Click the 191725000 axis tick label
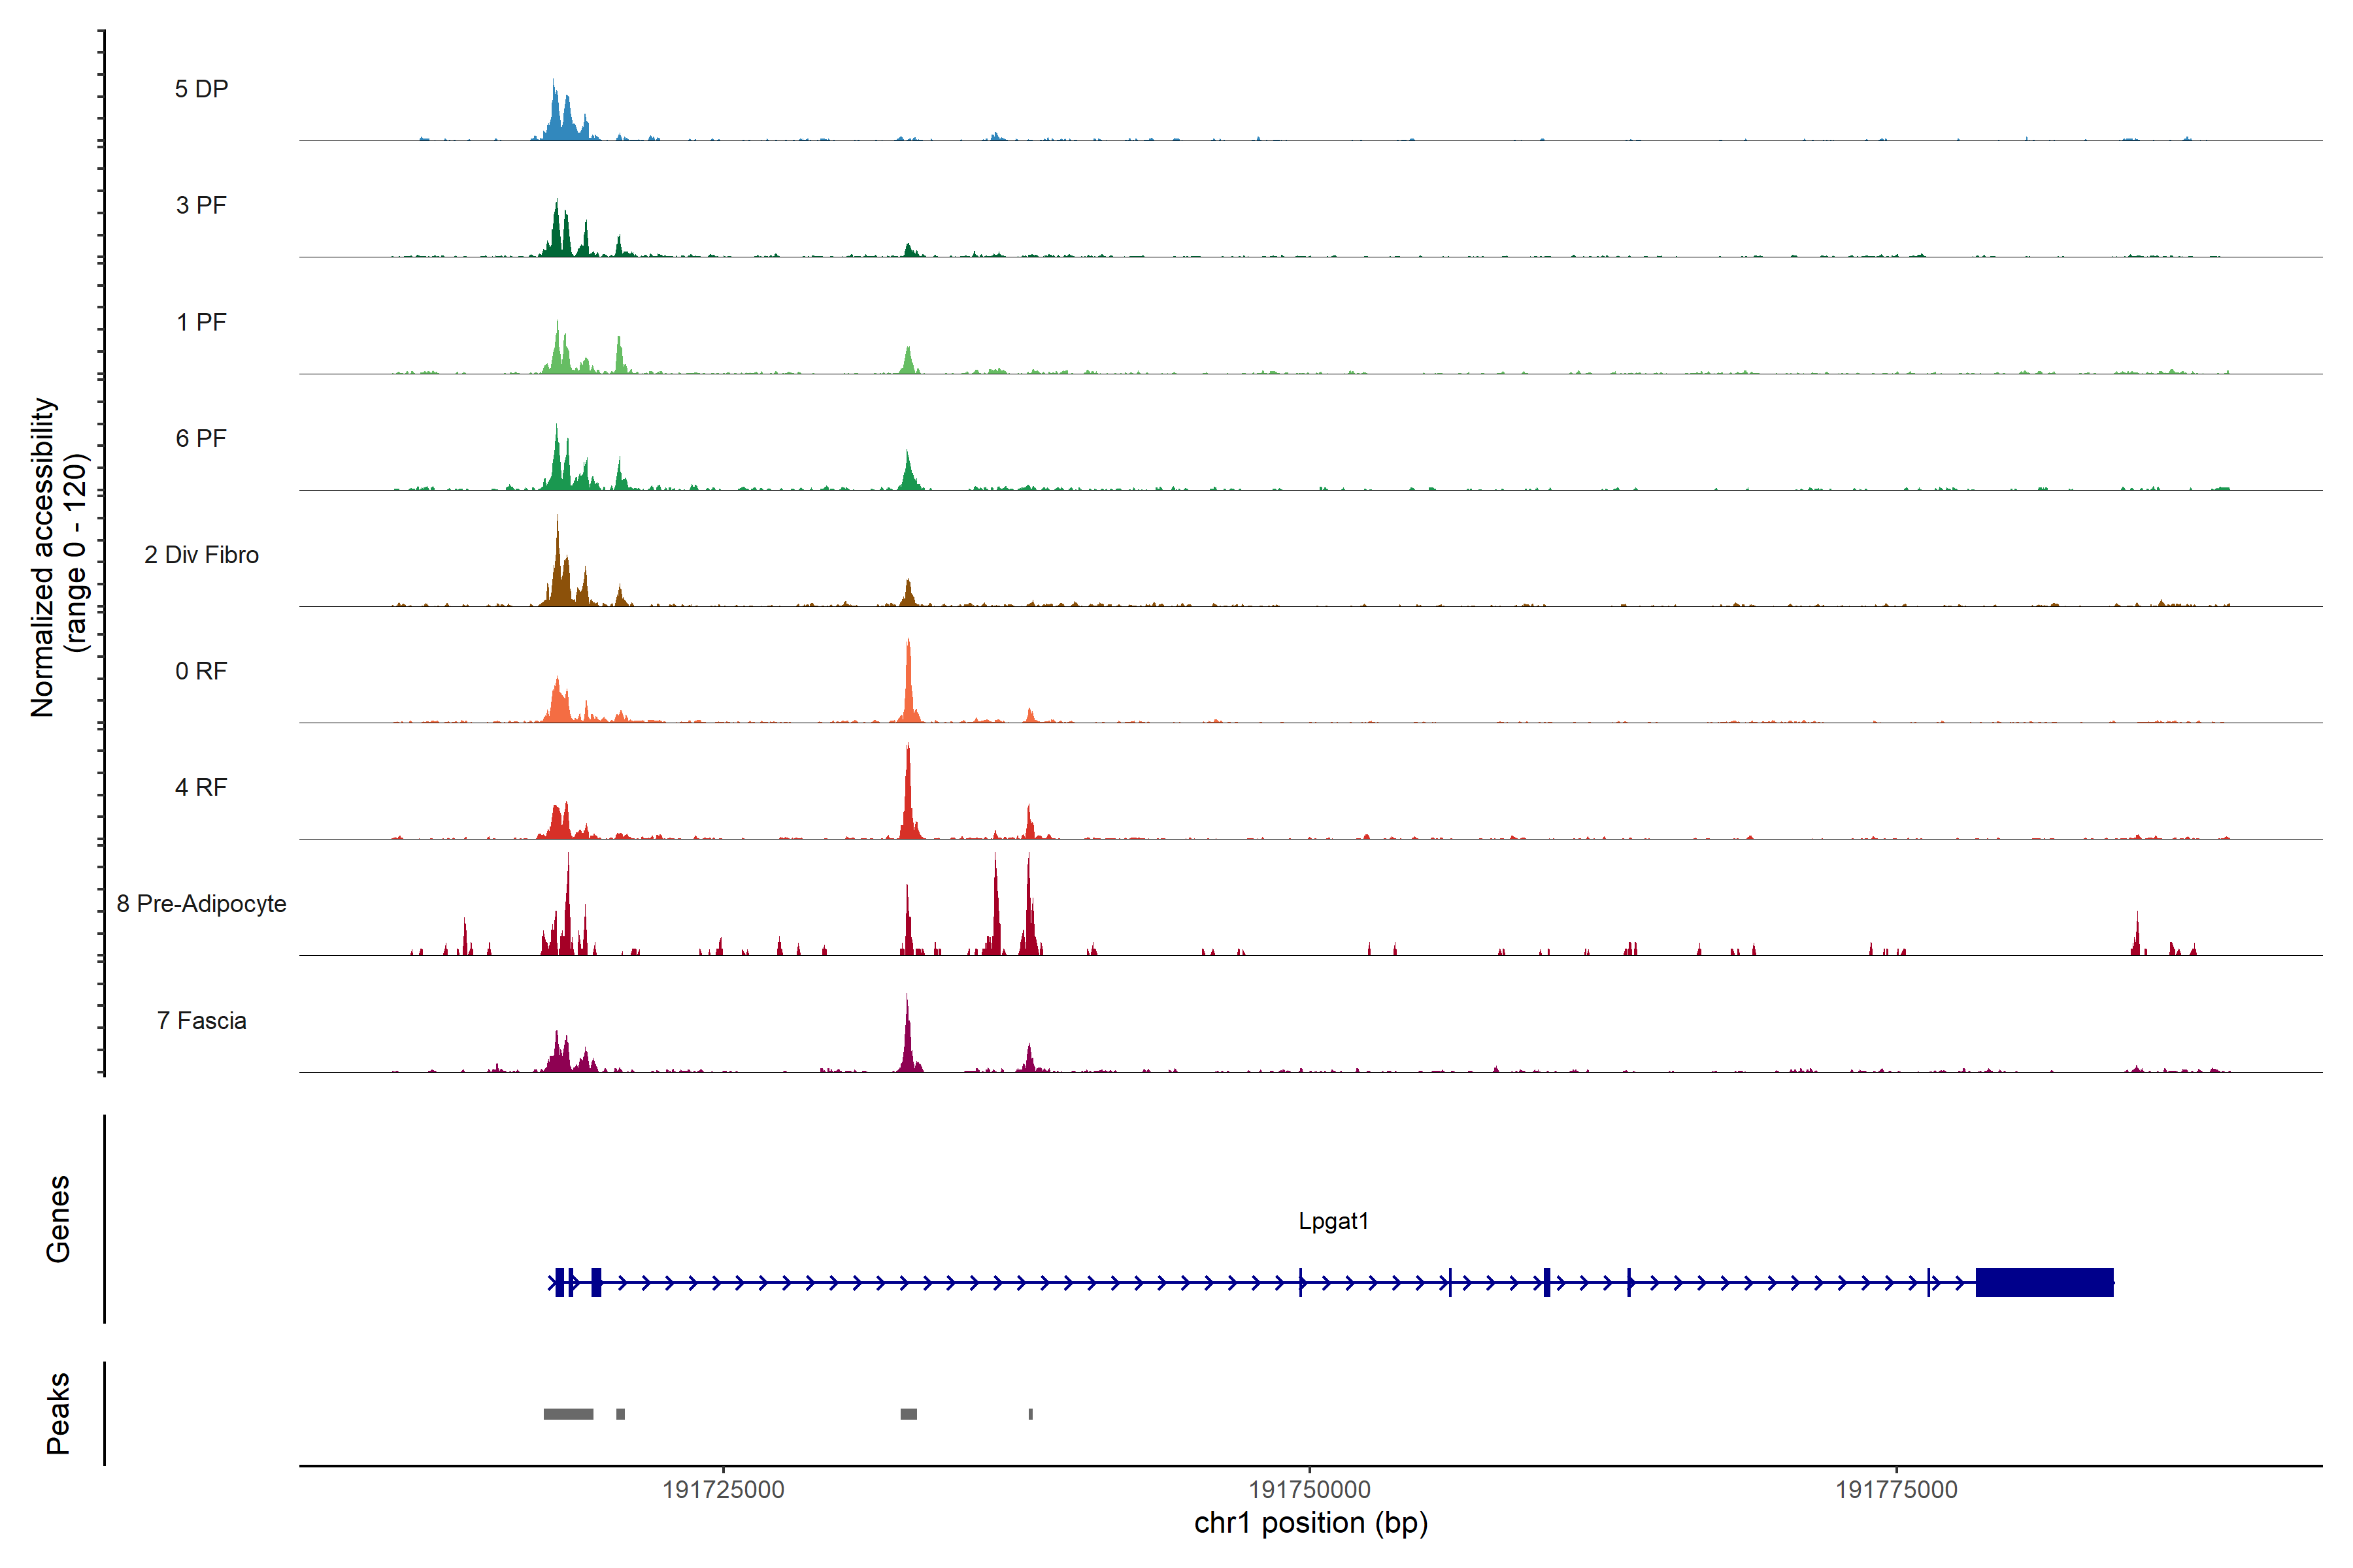Image resolution: width=2353 pixels, height=1568 pixels. click(724, 1489)
